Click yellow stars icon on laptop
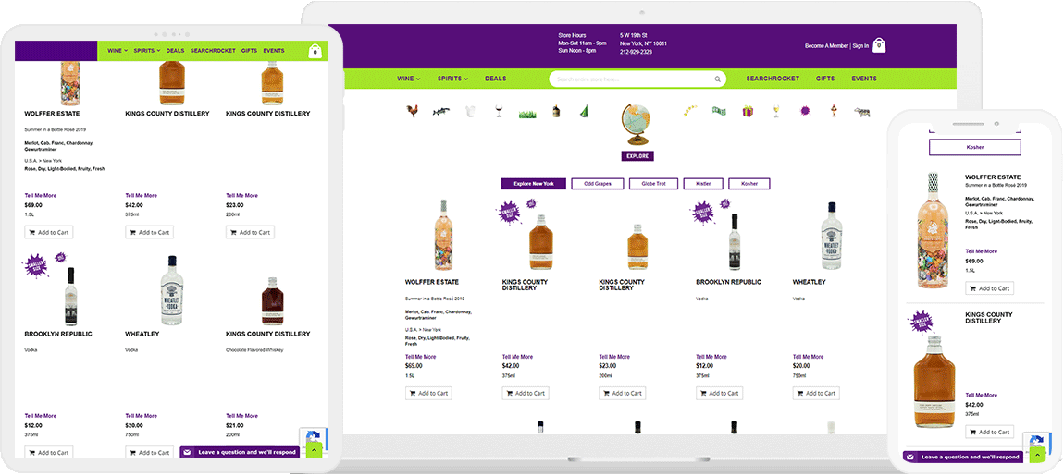This screenshot has width=1064, height=476. (691, 111)
